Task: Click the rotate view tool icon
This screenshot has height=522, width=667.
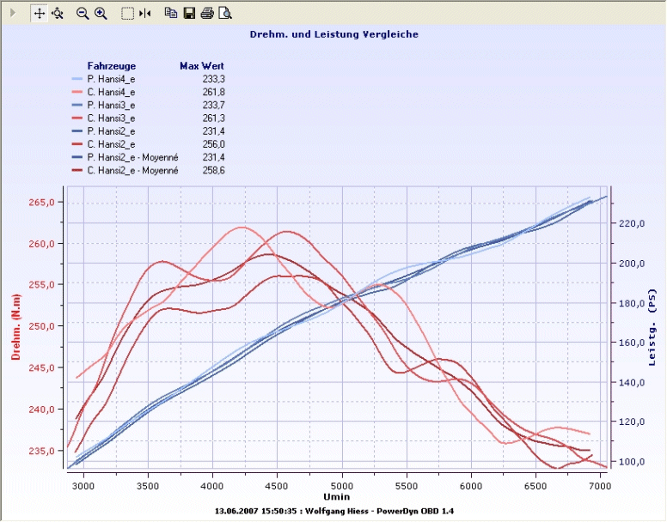Action: (58, 13)
